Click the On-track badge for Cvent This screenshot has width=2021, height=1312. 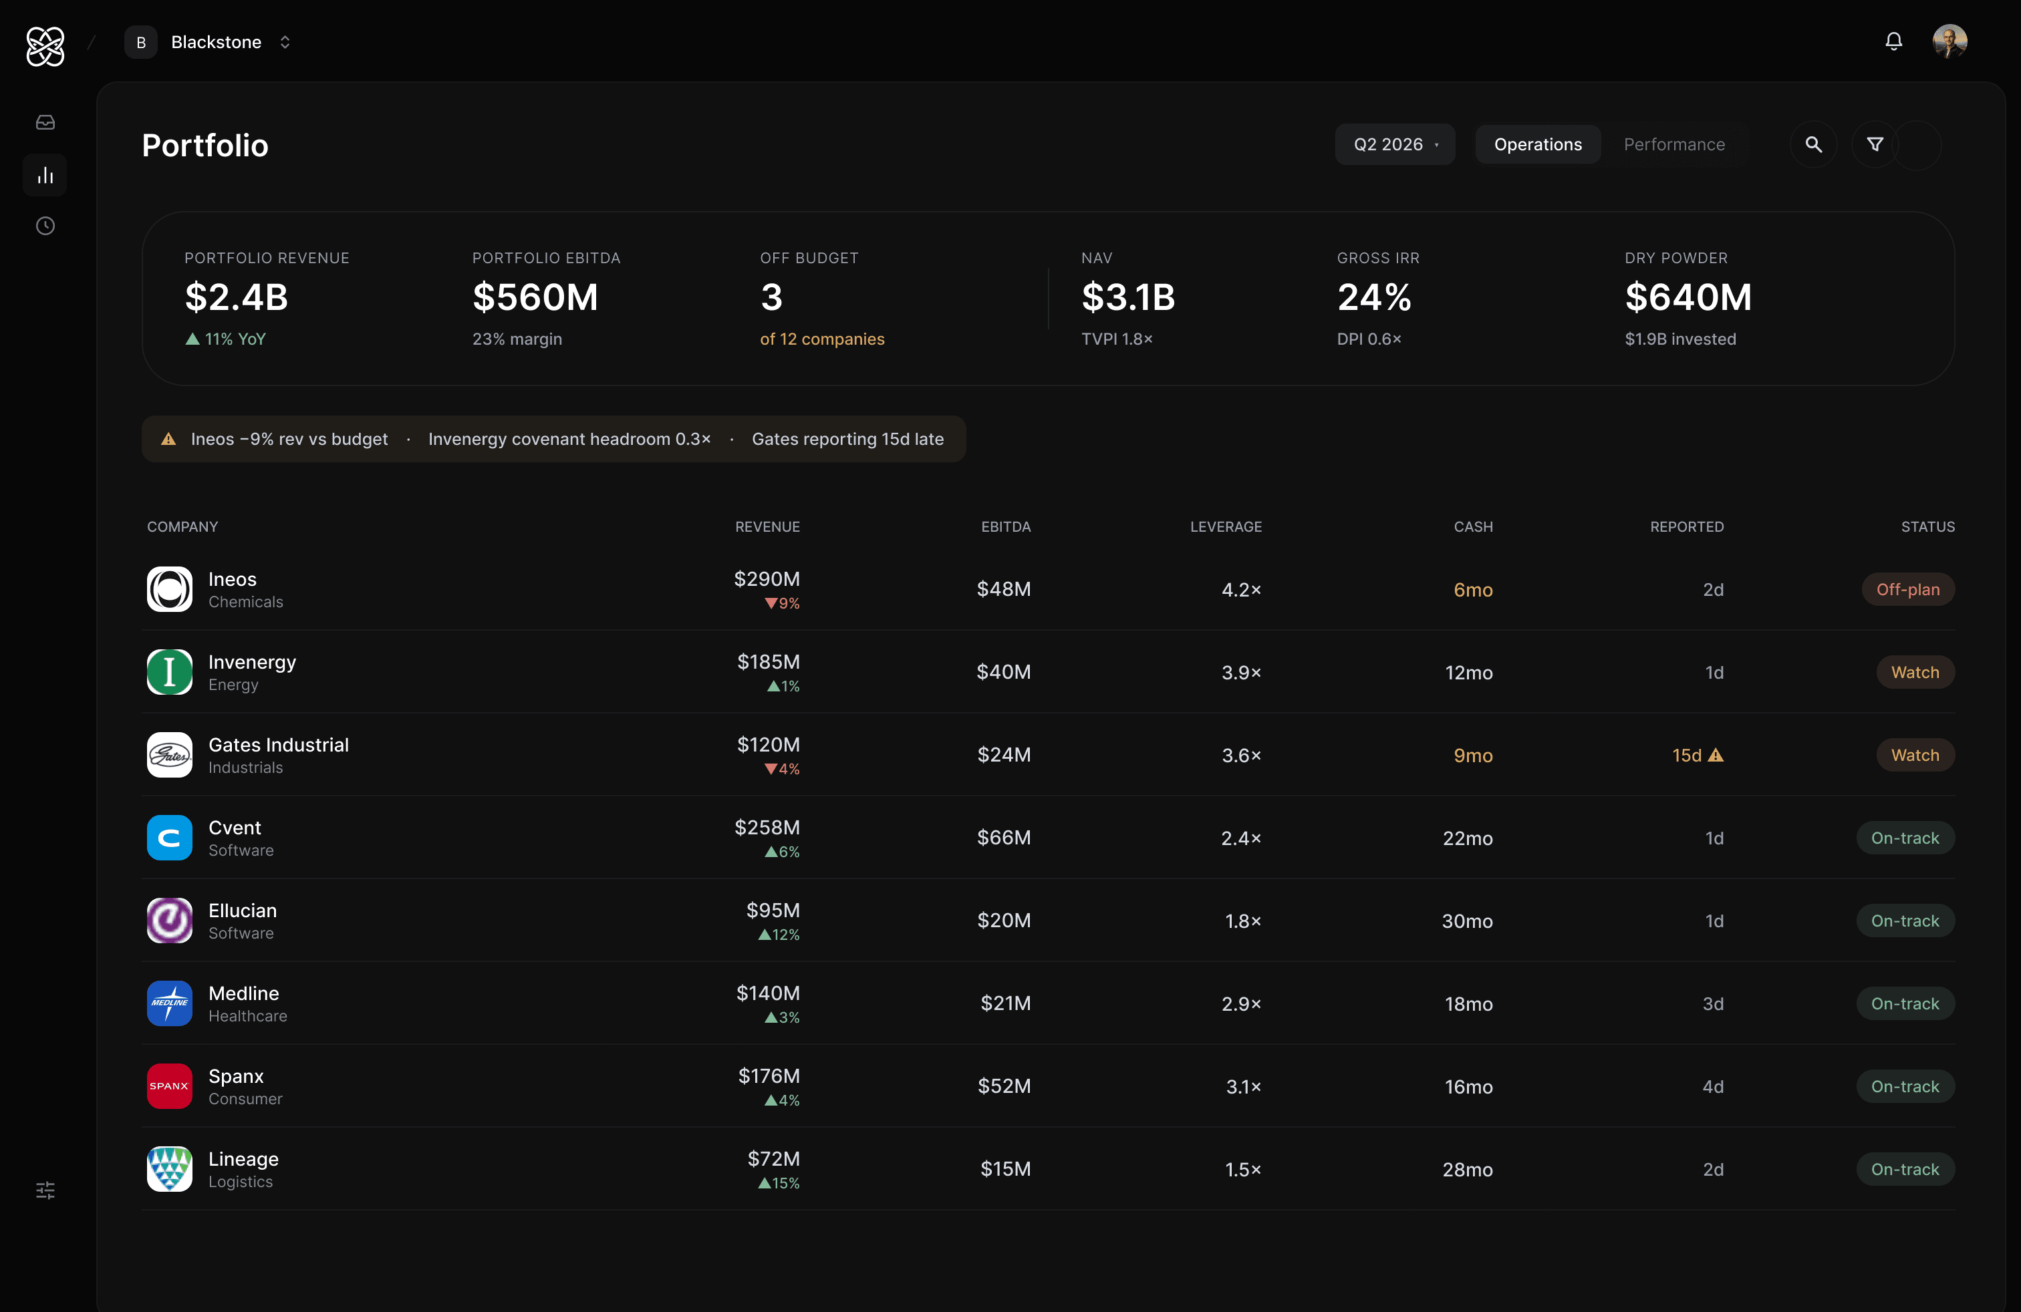(x=1905, y=838)
